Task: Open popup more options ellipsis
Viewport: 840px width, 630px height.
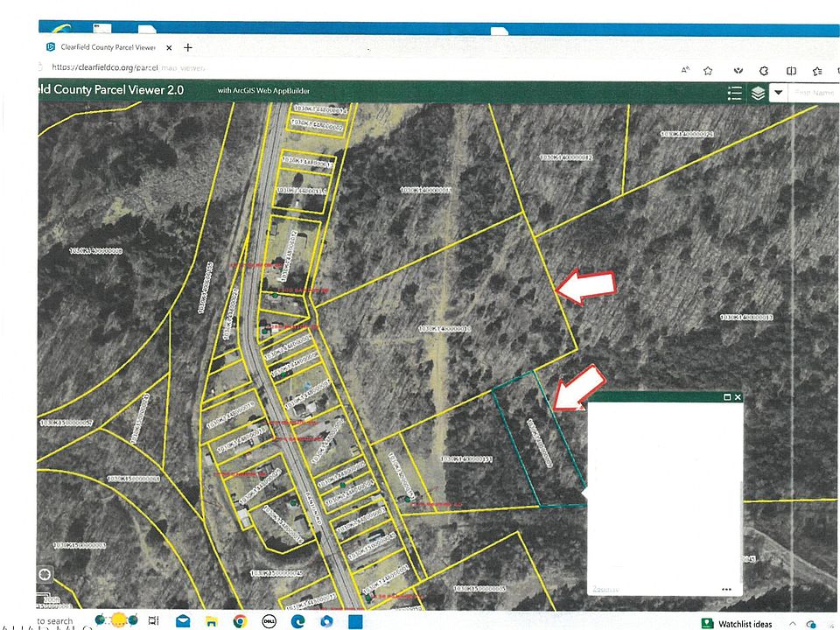Action: pyautogui.click(x=725, y=590)
